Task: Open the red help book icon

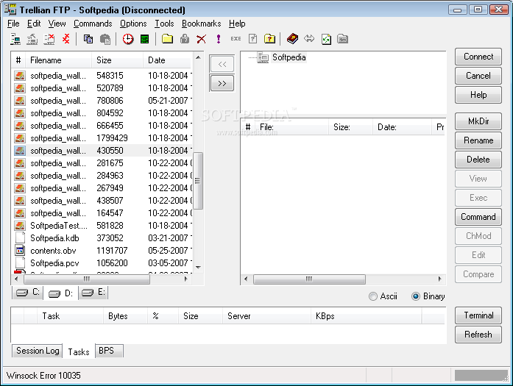Action: point(292,39)
